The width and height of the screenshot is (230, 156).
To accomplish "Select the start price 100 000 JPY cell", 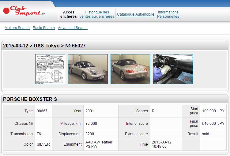I will [x=213, y=111].
